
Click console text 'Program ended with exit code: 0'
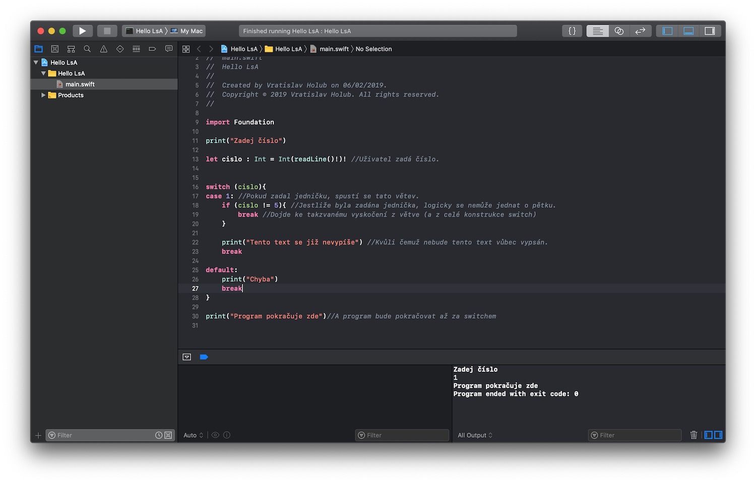pyautogui.click(x=516, y=394)
